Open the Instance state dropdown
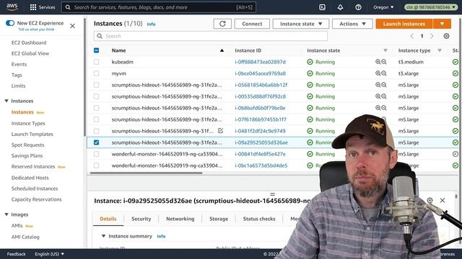 click(301, 24)
